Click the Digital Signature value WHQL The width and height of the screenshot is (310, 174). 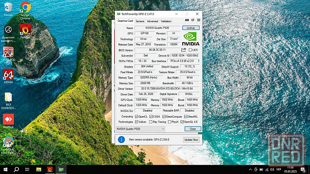click(x=189, y=94)
